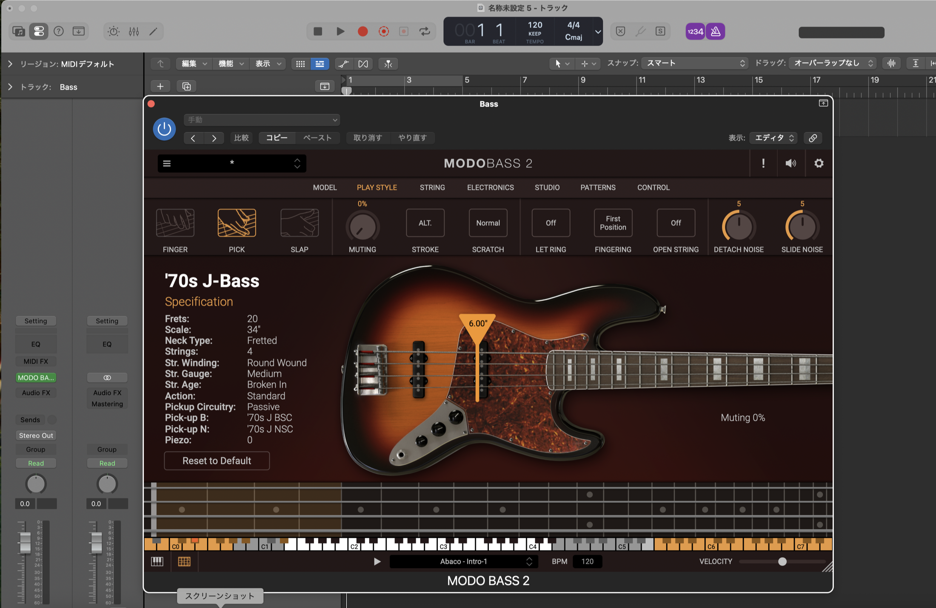Screen dimensions: 936x608
Task: Click the 比較 compare button
Action: coord(241,138)
